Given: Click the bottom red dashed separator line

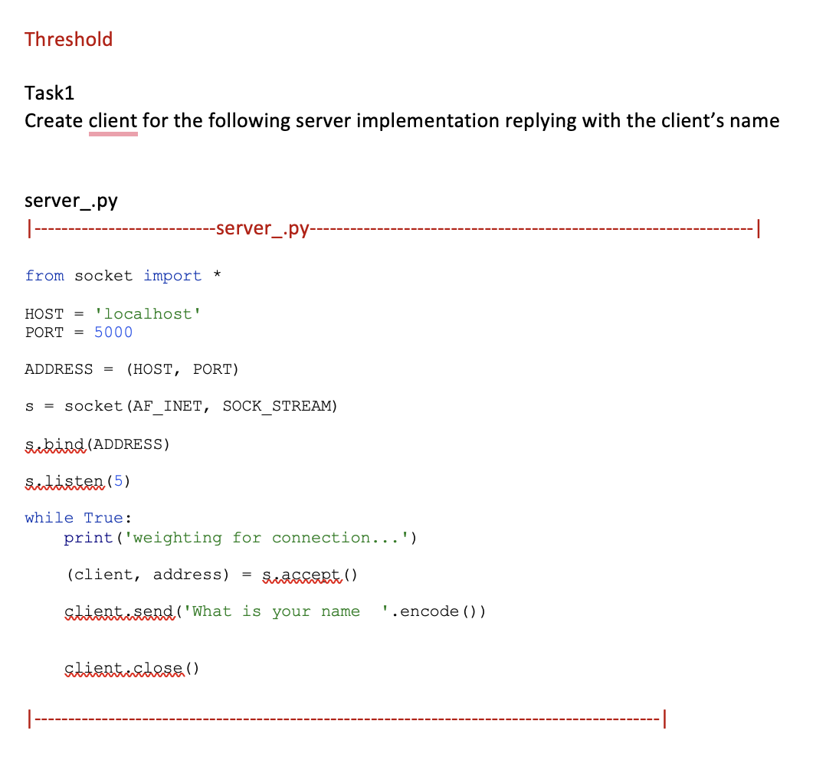Looking at the screenshot, I should pyautogui.click(x=345, y=718).
